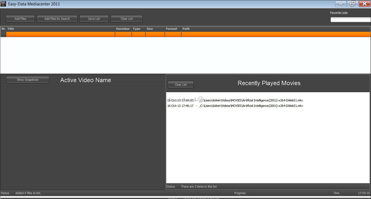The image size is (371, 199).
Task: Select the Path column header
Action: (276, 29)
